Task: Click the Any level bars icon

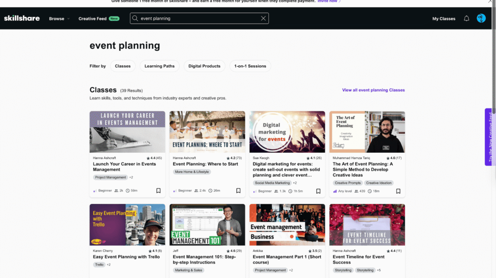Action: [335, 191]
